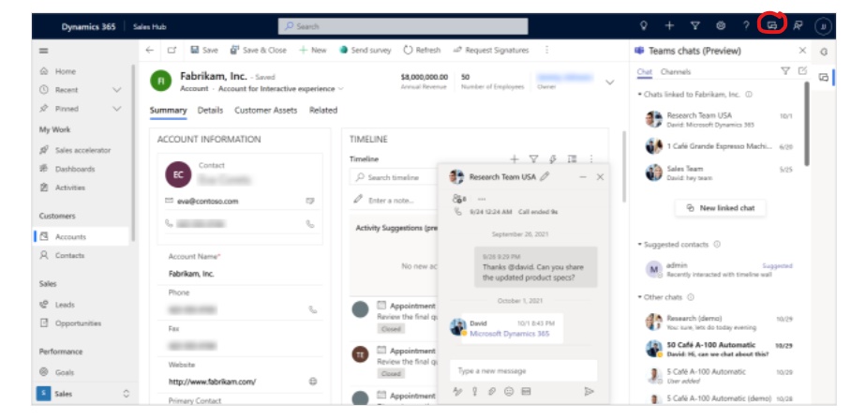This screenshot has width=866, height=420.
Task: Open timeline more options ellipsis
Action: [591, 159]
